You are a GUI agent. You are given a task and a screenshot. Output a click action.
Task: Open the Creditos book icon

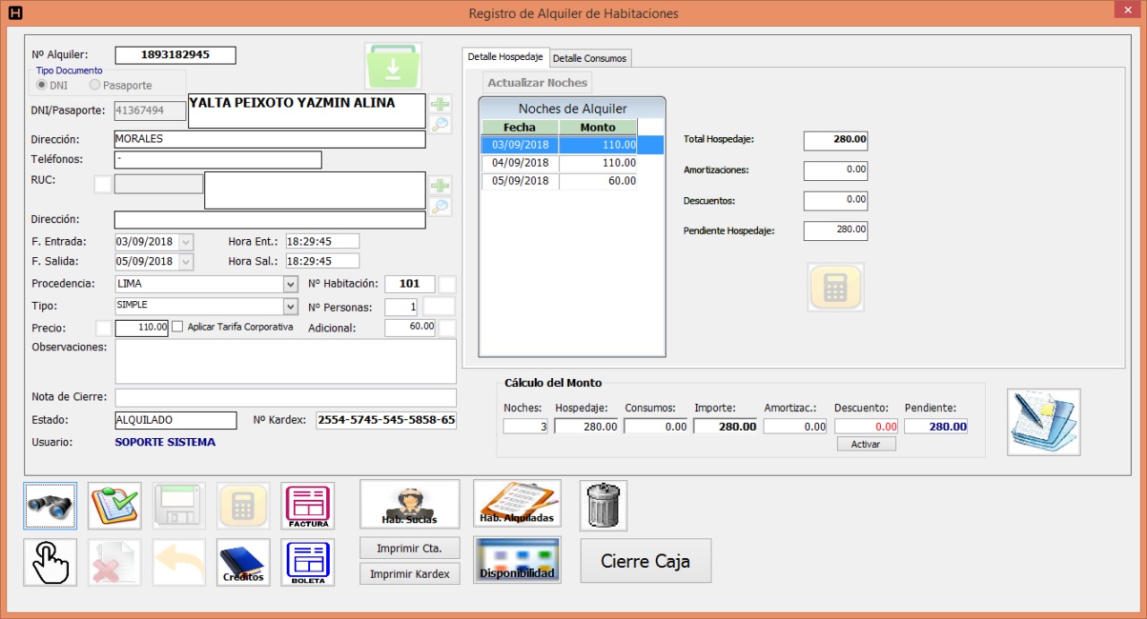pyautogui.click(x=244, y=563)
